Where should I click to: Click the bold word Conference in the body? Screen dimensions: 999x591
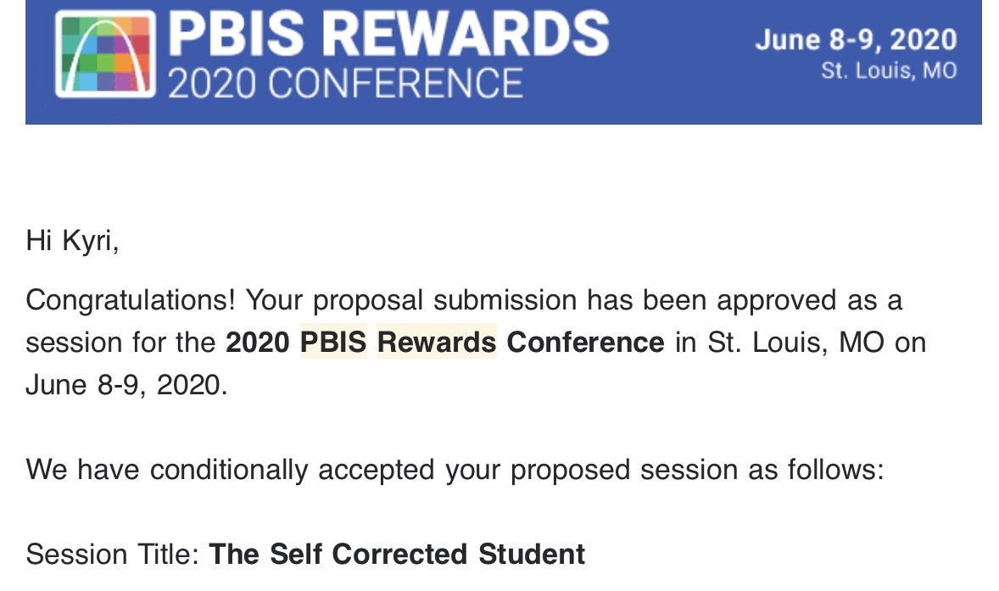[x=585, y=343]
